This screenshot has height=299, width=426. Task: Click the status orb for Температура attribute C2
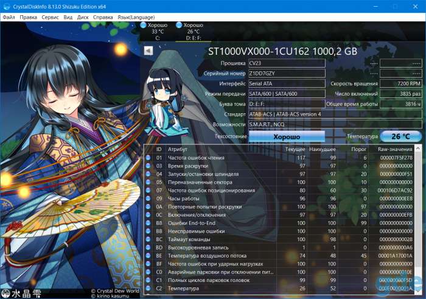[x=148, y=288]
